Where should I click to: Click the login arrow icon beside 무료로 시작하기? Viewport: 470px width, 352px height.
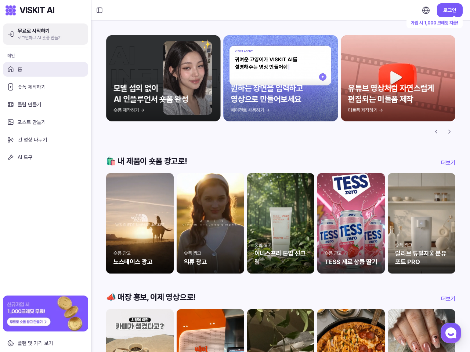(11, 34)
